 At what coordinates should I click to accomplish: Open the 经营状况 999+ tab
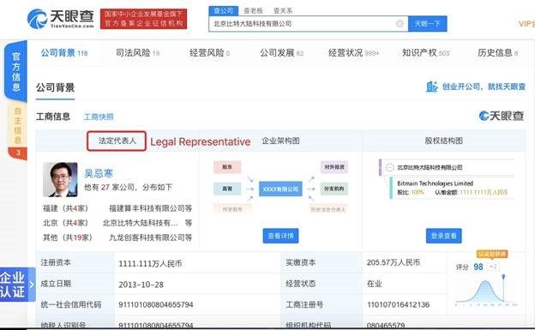coord(353,53)
